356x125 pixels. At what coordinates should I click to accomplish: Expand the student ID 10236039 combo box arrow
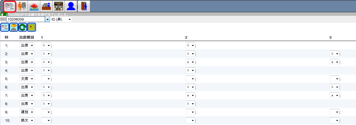tap(47, 19)
